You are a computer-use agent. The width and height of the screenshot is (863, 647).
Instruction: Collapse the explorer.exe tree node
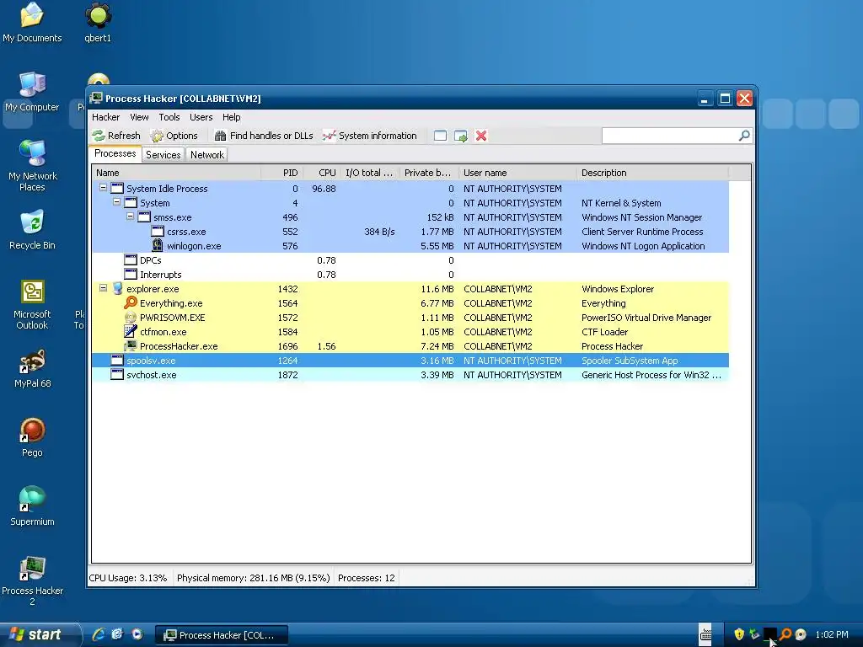103,288
